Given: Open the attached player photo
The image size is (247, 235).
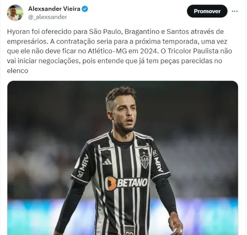Looking at the screenshot, I should [123, 158].
